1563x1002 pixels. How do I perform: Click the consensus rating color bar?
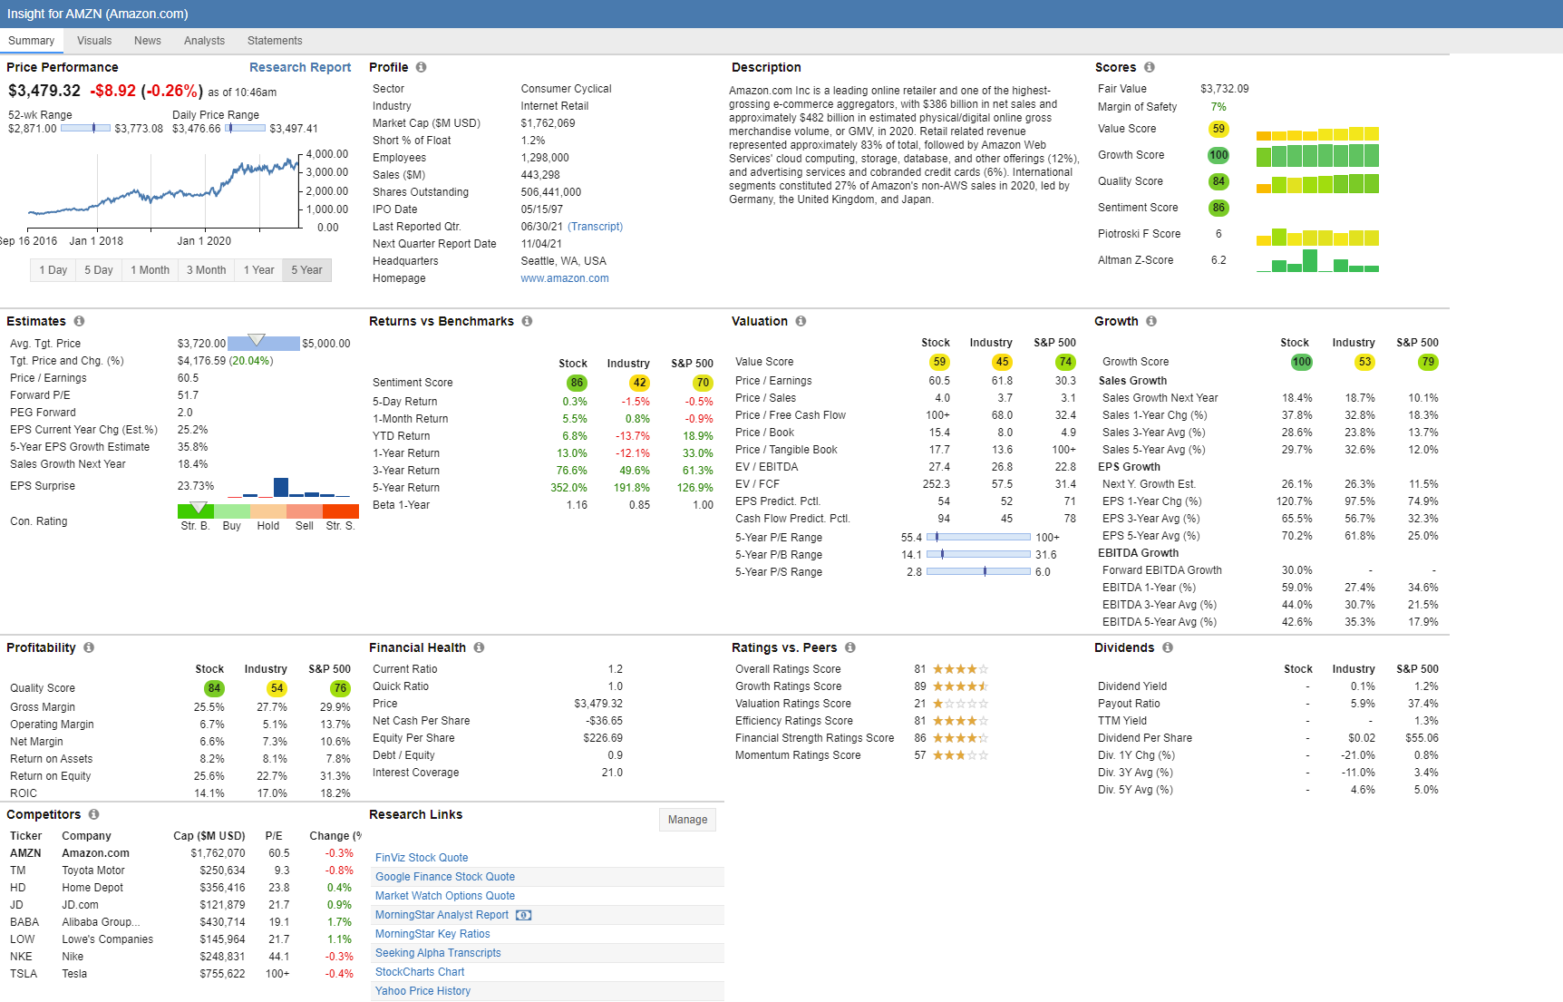point(267,511)
